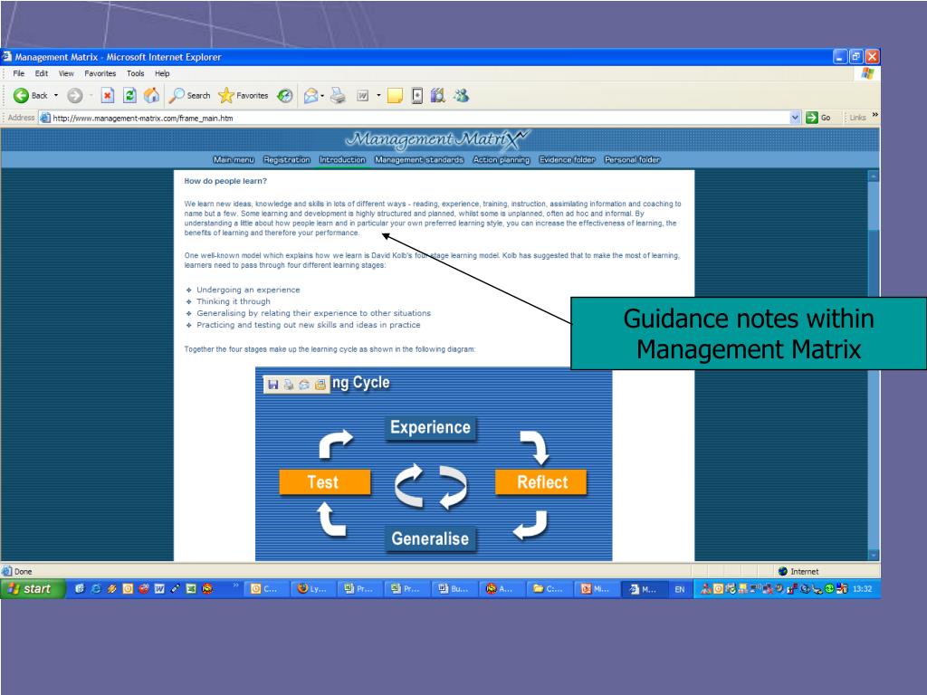Expand the Edit with Word dropdown arrow
The height and width of the screenshot is (695, 927).
click(378, 95)
